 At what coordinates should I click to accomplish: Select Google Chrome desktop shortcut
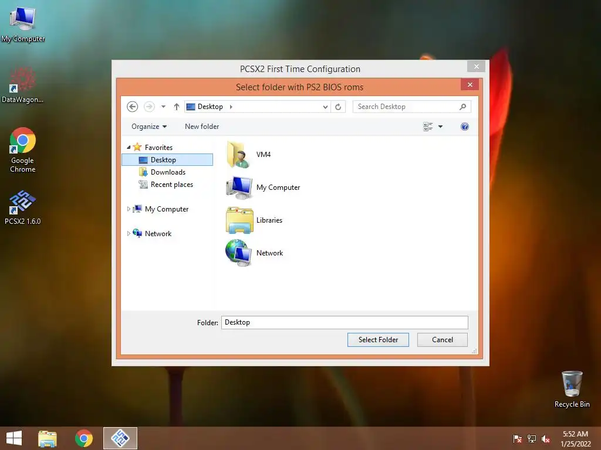pos(23,150)
